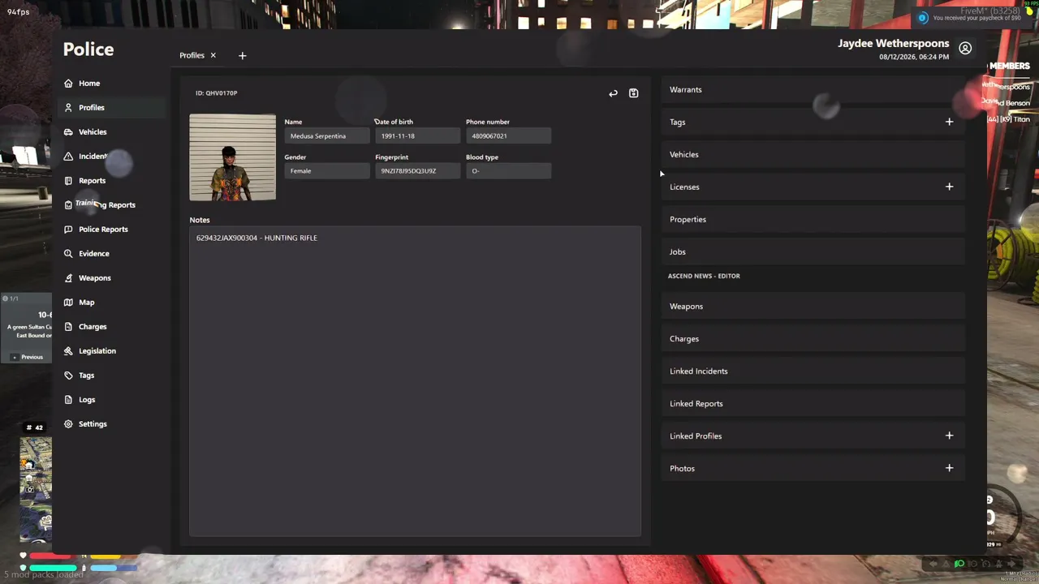Open Evidence in the sidebar
1039x584 pixels.
click(112, 253)
